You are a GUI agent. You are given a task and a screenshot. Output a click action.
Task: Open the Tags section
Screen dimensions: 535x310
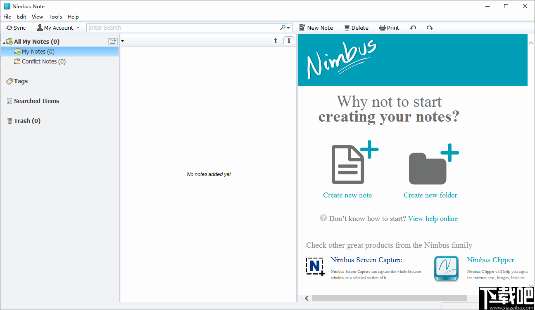[x=17, y=81]
